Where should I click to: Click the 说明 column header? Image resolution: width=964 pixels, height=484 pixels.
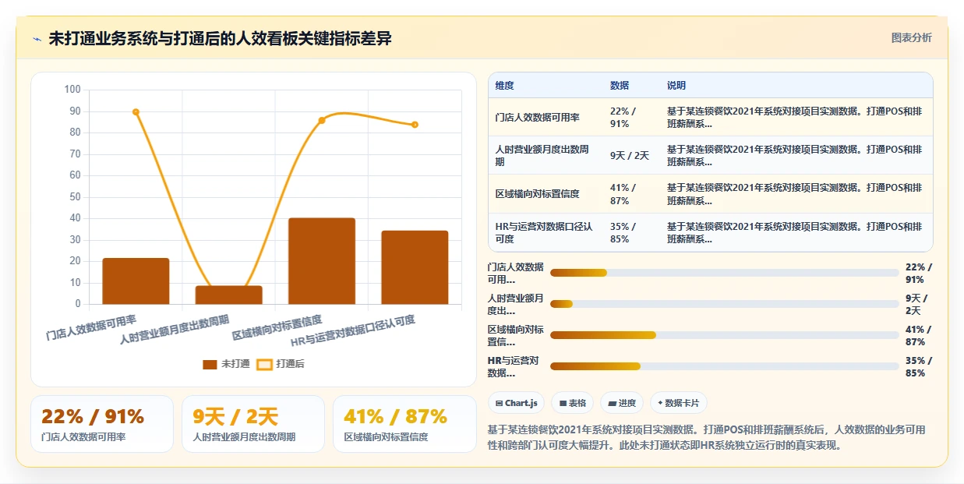coord(676,86)
